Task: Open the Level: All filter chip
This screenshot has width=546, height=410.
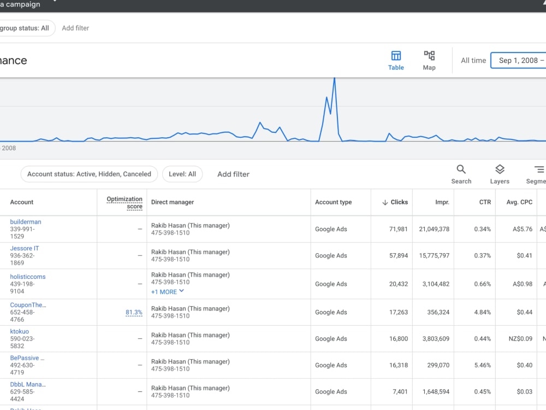Action: 182,174
